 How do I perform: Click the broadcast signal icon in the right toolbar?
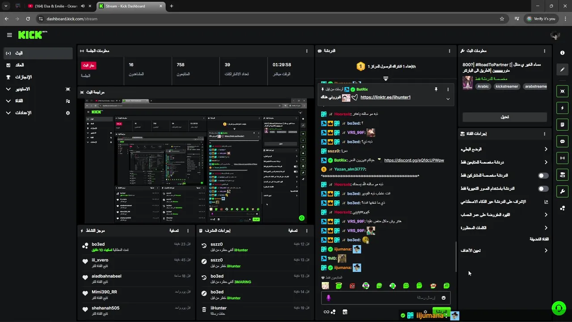(x=562, y=158)
